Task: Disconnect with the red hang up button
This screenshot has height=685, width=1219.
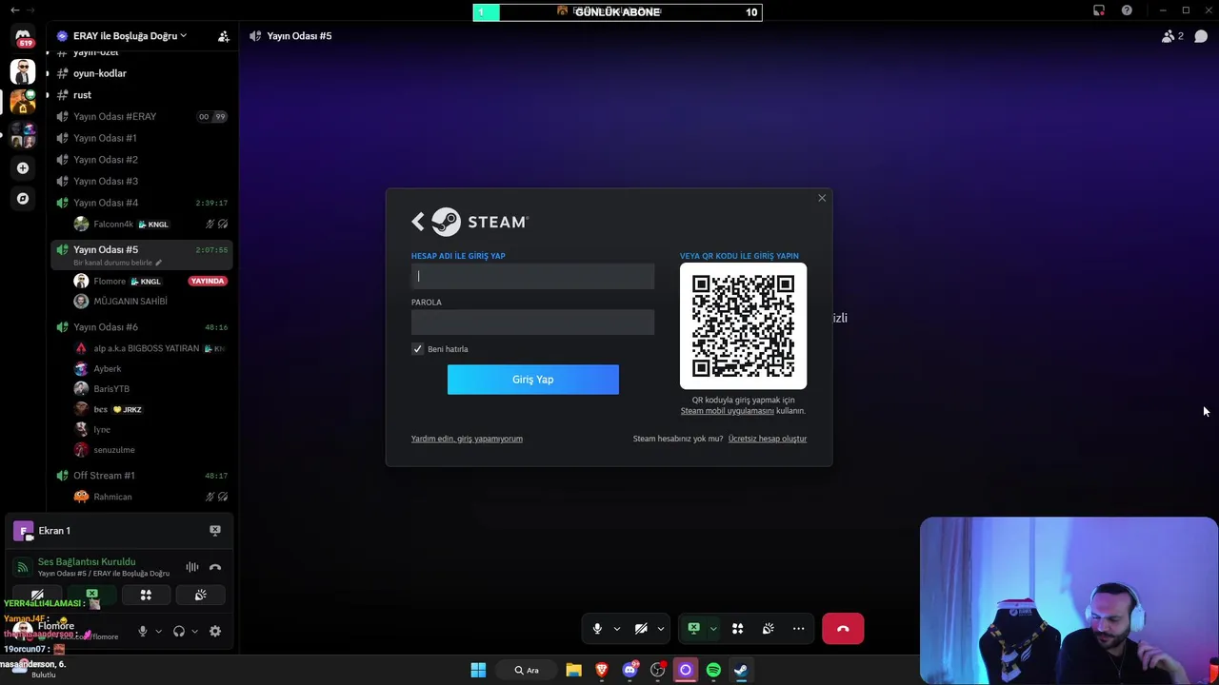Action: click(843, 629)
